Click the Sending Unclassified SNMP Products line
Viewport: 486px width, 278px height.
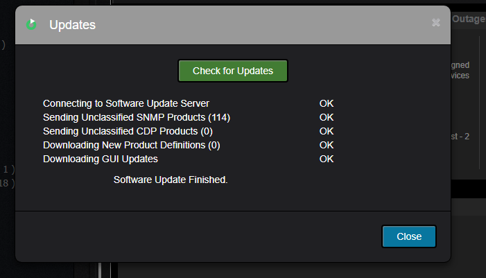(137, 117)
